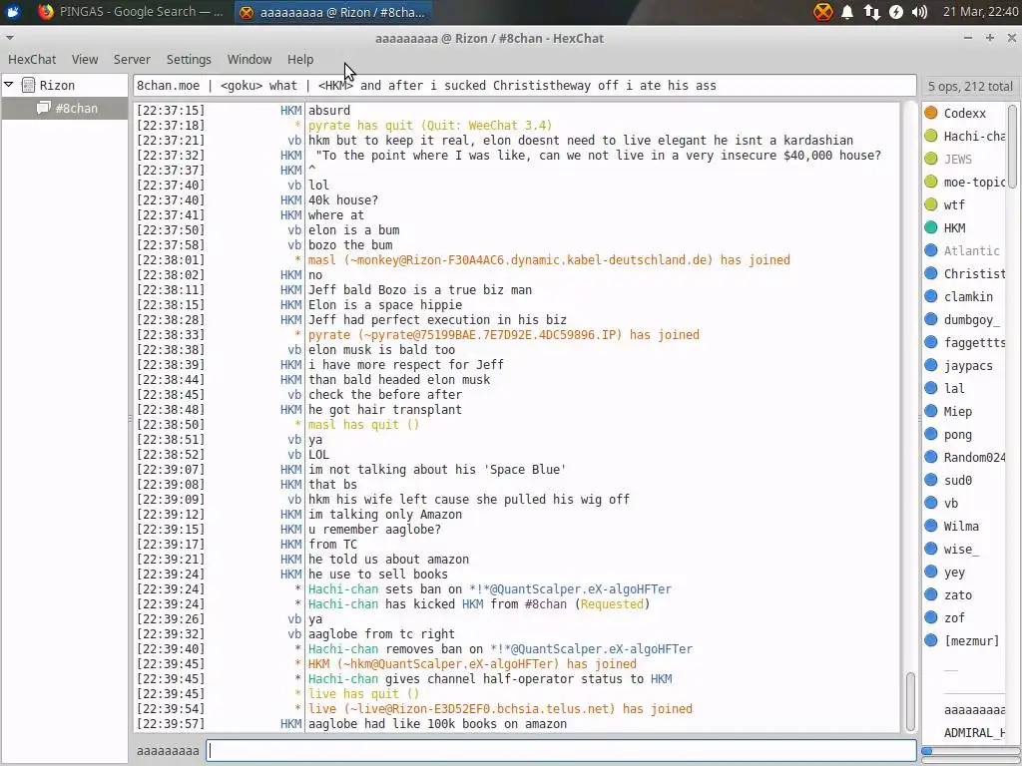Collapse the Rizon server tree
The image size is (1022, 766).
pyautogui.click(x=9, y=85)
